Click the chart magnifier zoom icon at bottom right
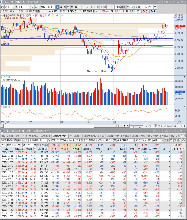The image size is (187, 220). coord(175,126)
